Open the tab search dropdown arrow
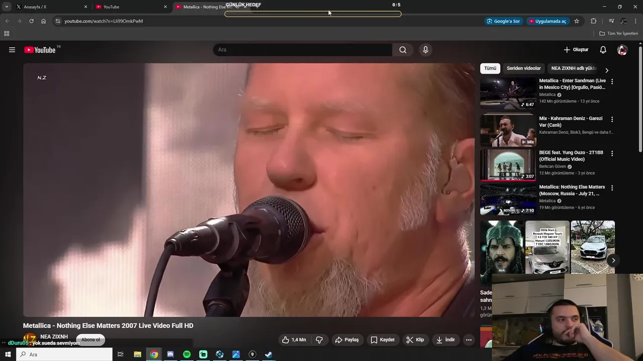The height and width of the screenshot is (361, 643). [7, 7]
